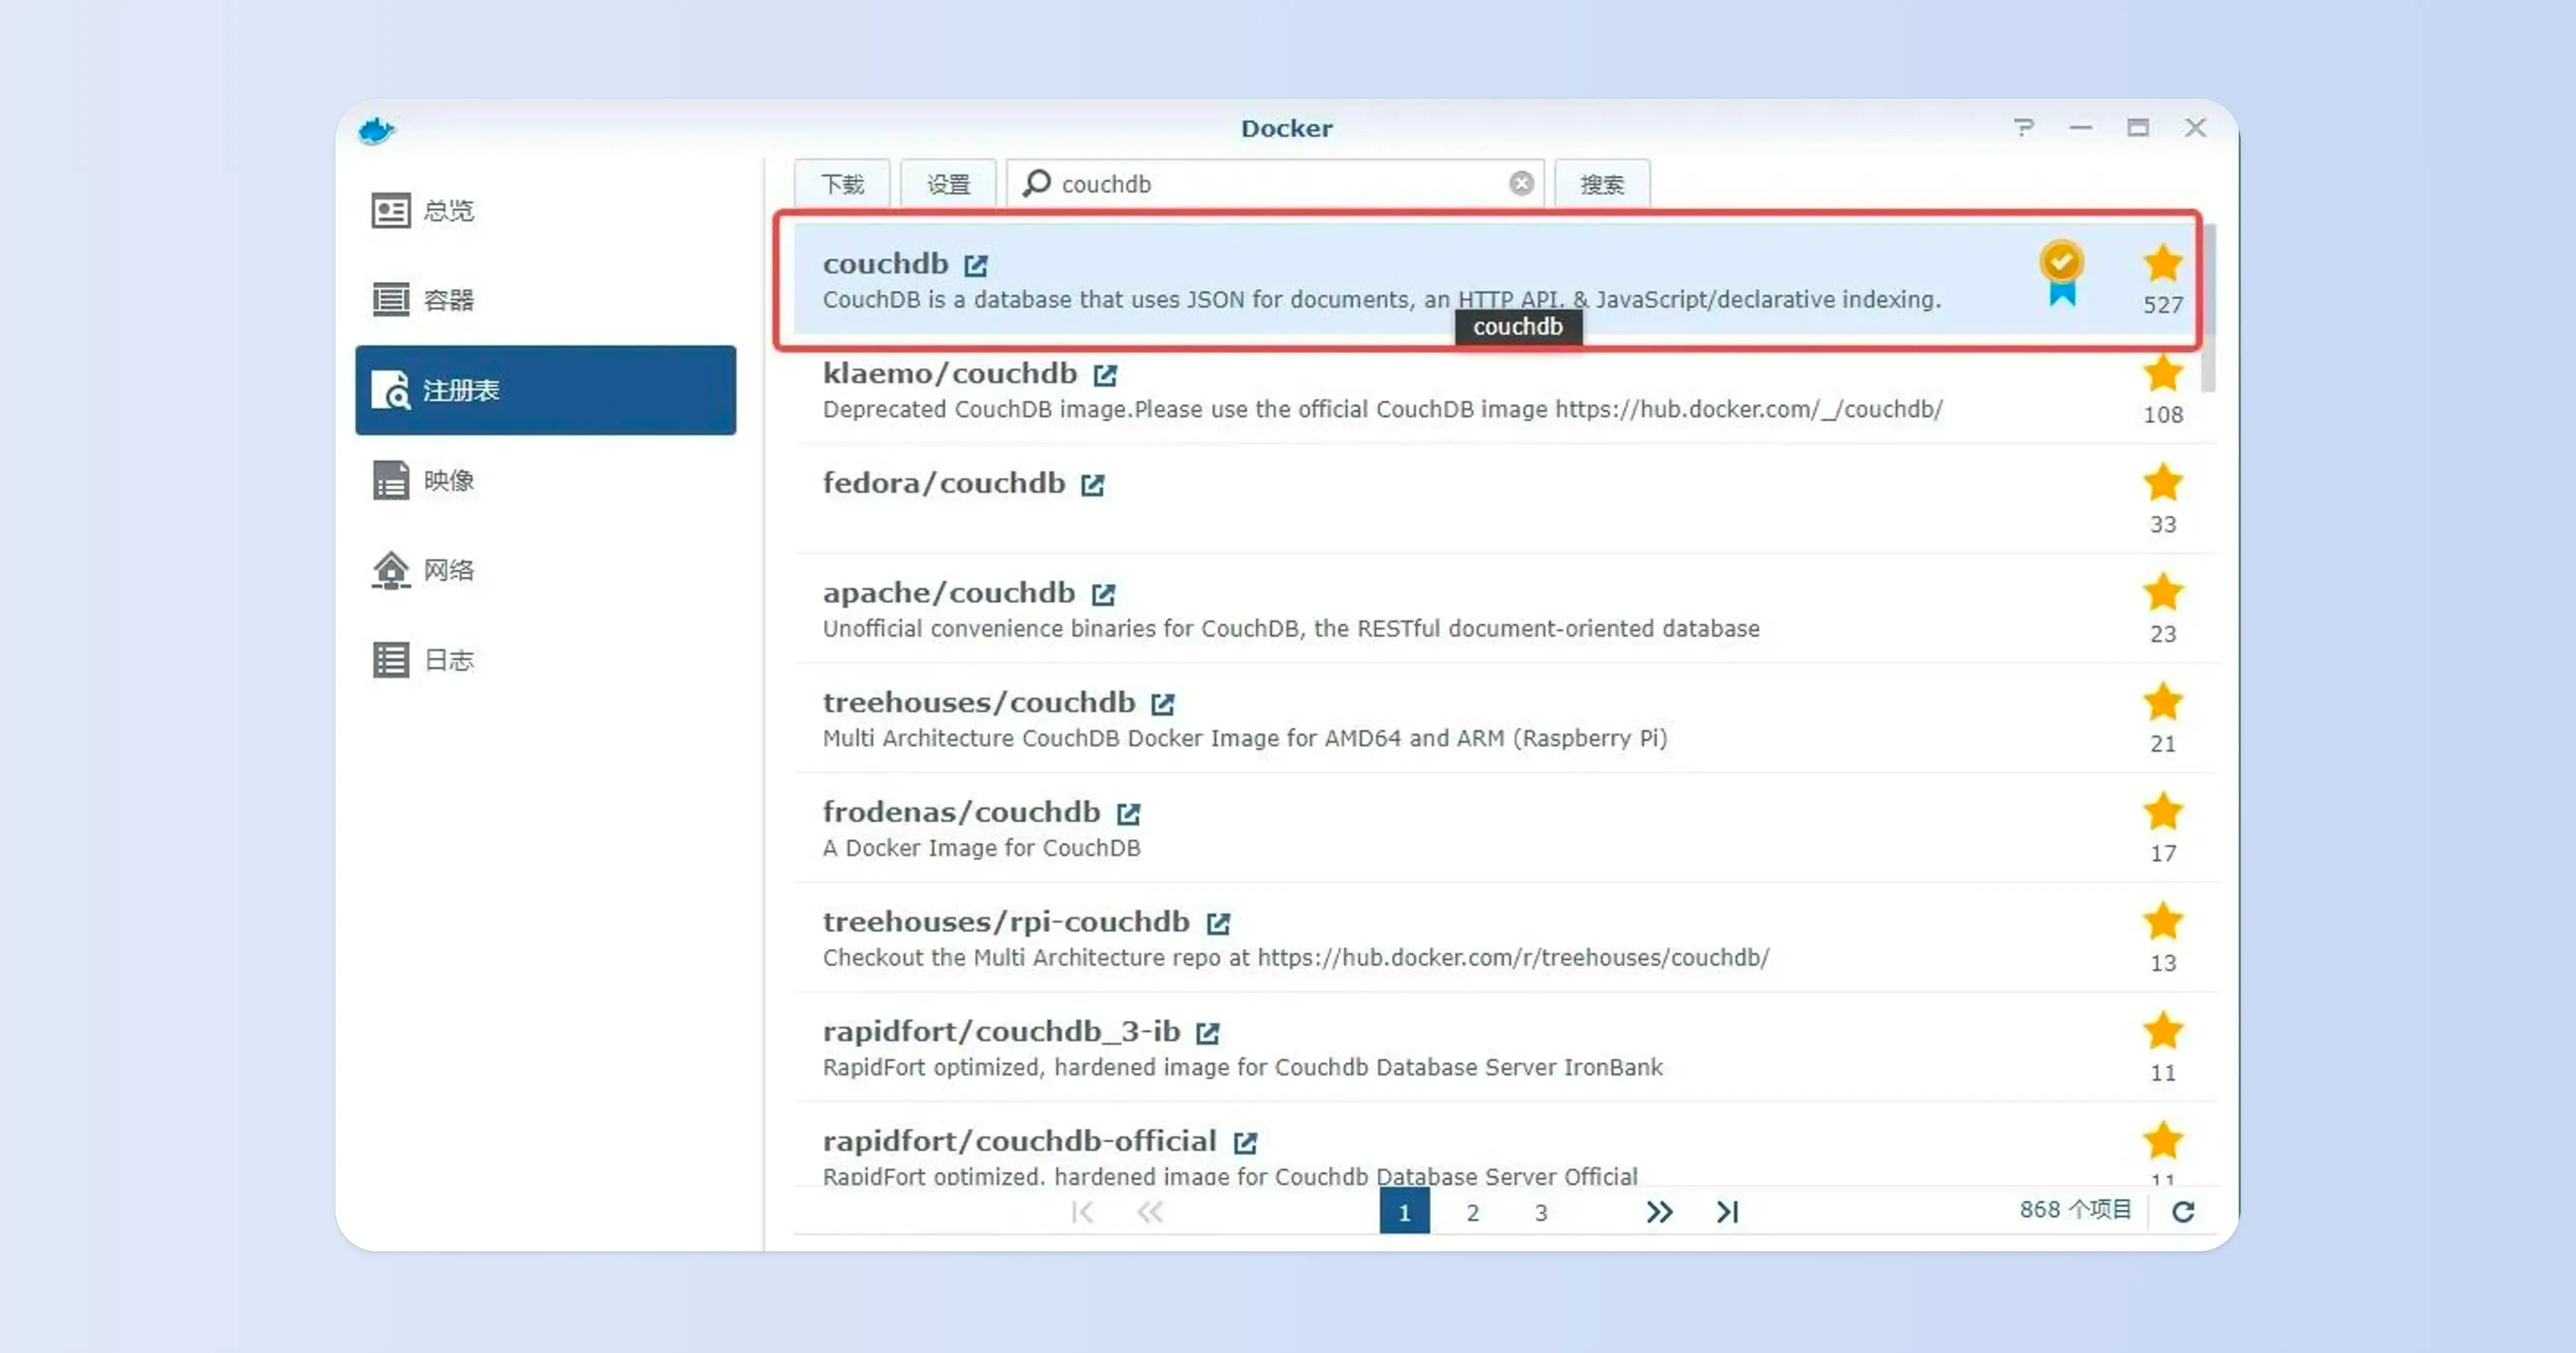Screen dimensions: 2576x1353
Task: Click the star icon with 13 count
Action: 2162,921
